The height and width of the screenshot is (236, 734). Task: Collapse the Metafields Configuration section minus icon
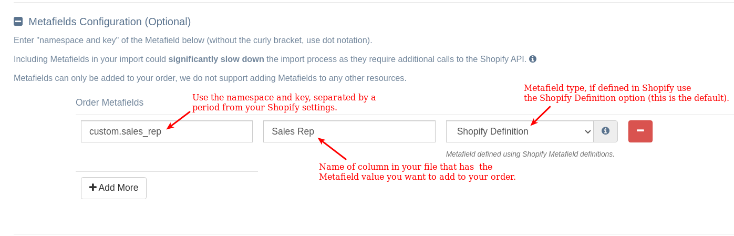point(18,22)
